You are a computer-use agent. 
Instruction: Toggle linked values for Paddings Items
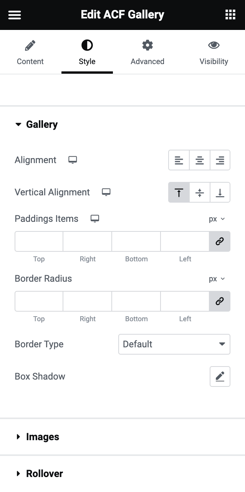point(220,241)
